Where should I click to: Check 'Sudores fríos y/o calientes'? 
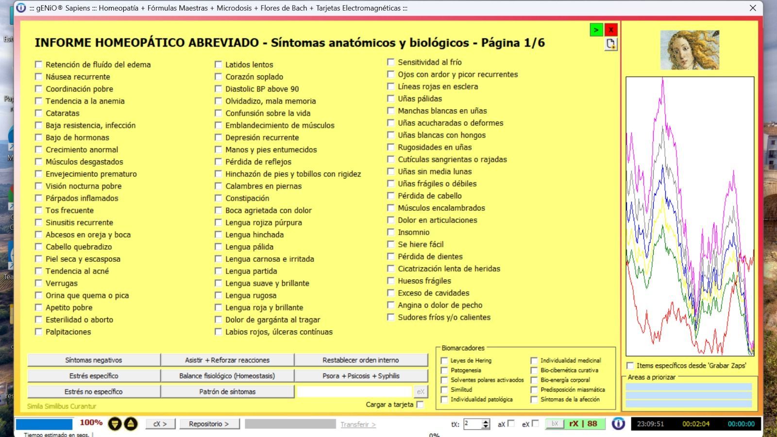click(390, 317)
